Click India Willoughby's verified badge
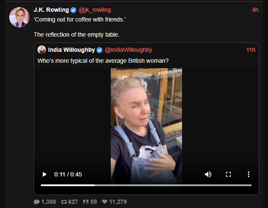This screenshot has width=268, height=208. [x=99, y=50]
